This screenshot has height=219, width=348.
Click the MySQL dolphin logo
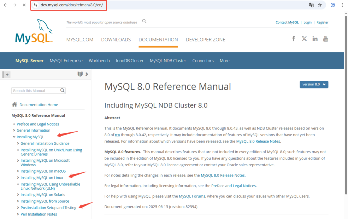point(34,32)
